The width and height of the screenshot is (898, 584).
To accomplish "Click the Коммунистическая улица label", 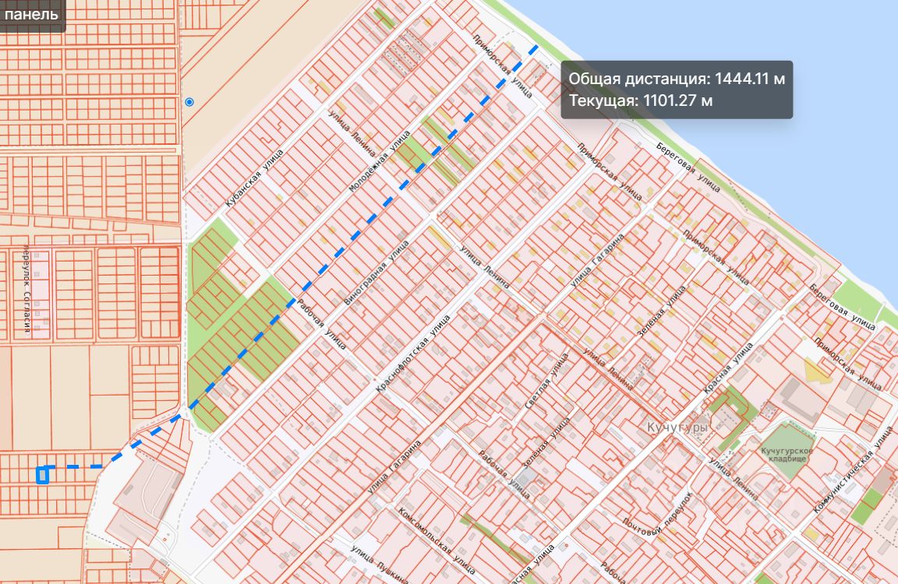I will tap(853, 470).
